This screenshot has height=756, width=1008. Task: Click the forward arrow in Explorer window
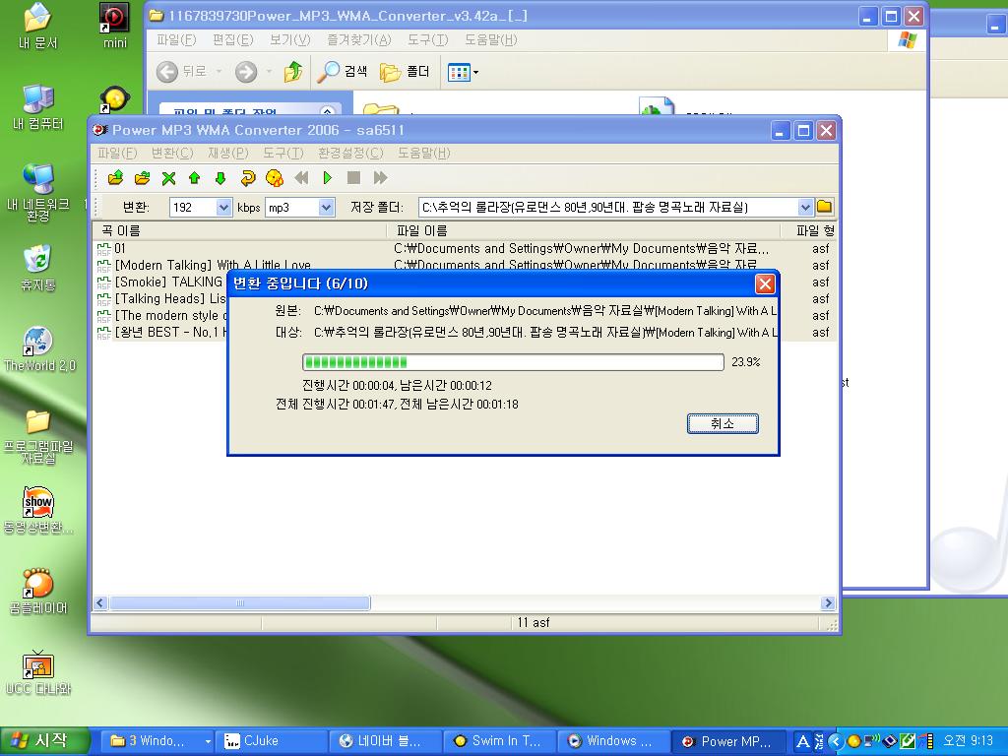click(245, 71)
